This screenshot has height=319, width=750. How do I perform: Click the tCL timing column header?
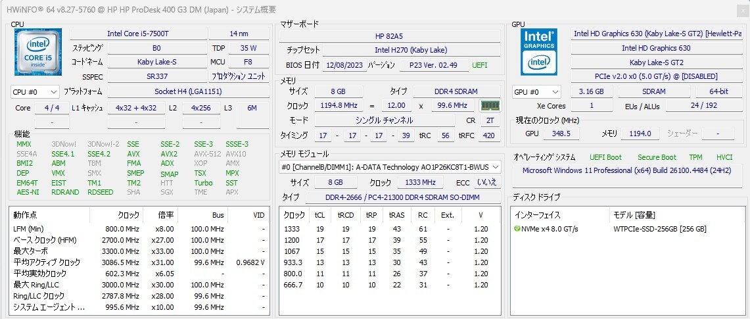click(x=320, y=215)
